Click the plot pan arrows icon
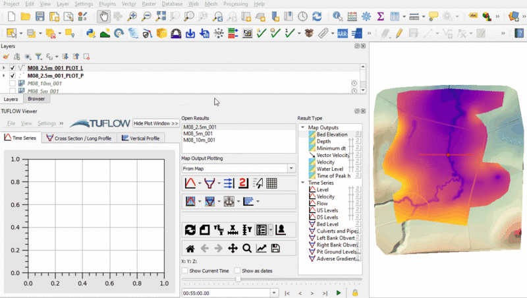The width and height of the screenshot is (527, 298). tap(232, 249)
